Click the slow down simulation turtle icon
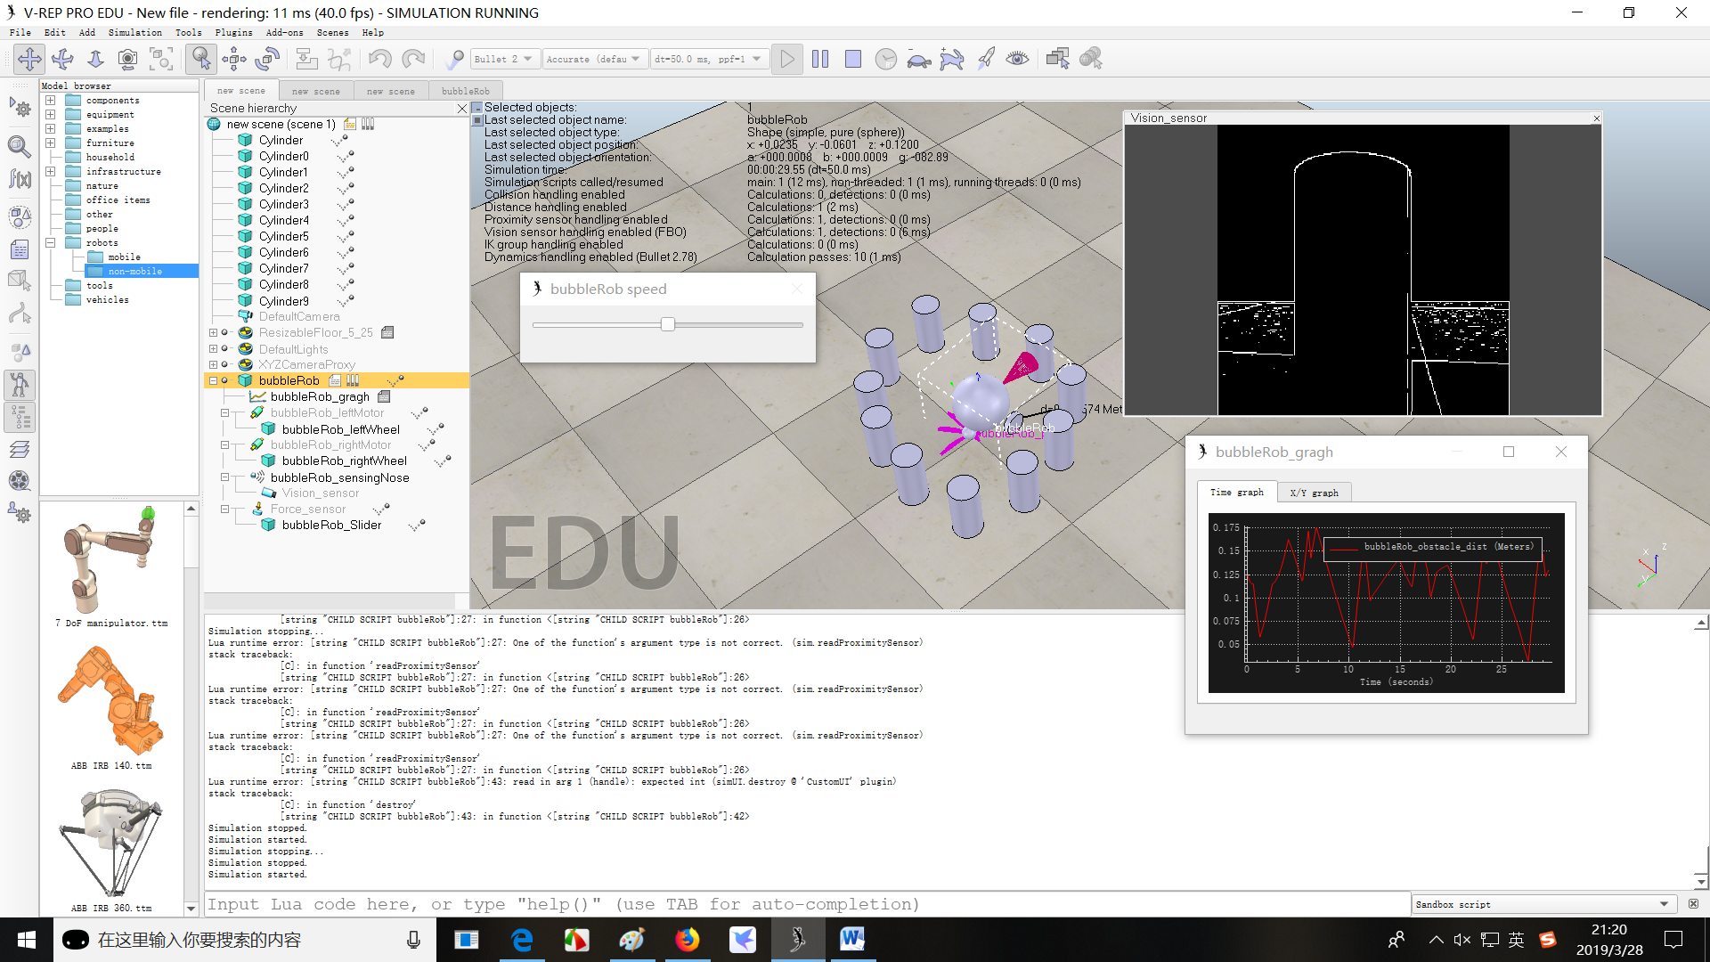Image resolution: width=1710 pixels, height=962 pixels. (x=918, y=59)
